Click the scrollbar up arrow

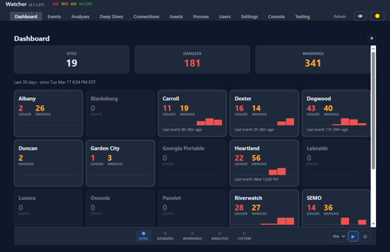click(x=373, y=48)
